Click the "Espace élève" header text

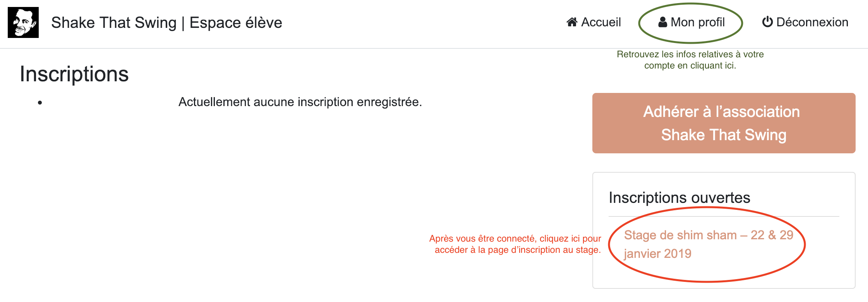(x=236, y=23)
